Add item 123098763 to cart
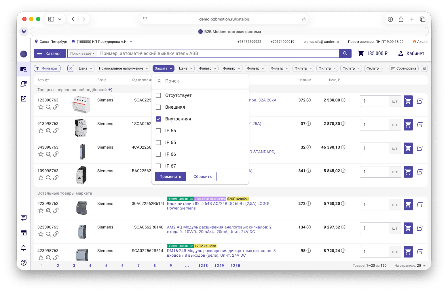 coord(408,101)
